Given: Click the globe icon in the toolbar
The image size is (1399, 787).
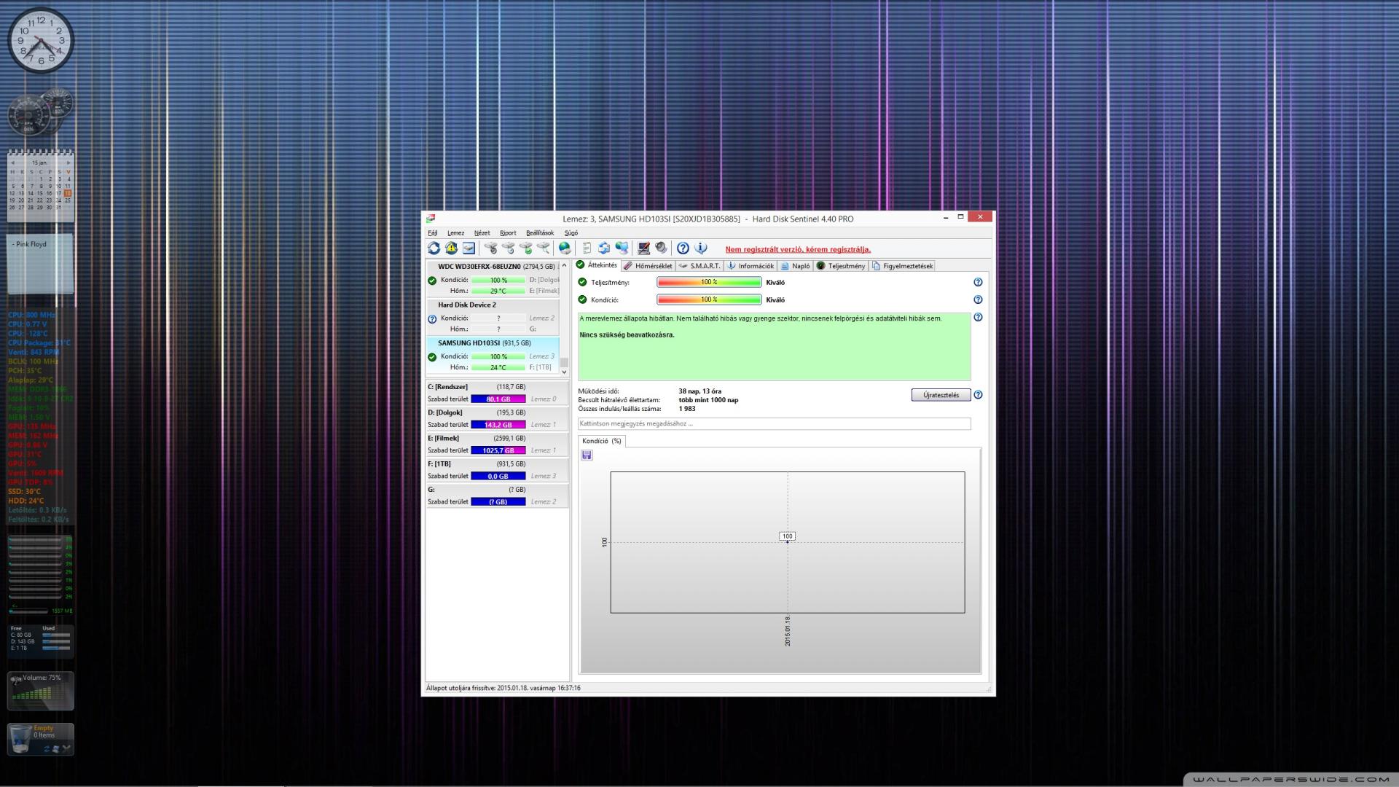Looking at the screenshot, I should coord(565,248).
